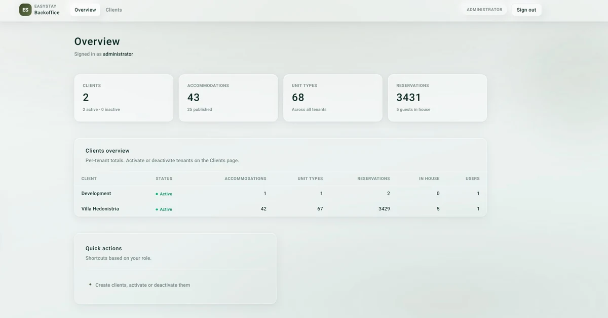Click the 67 unit types value

pos(320,209)
